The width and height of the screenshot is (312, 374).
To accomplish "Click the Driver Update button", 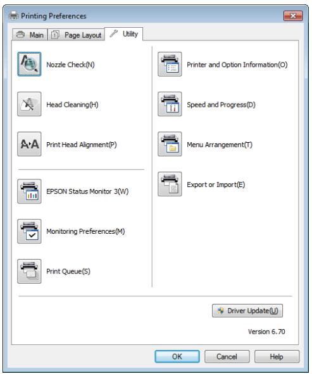I will [x=247, y=311].
